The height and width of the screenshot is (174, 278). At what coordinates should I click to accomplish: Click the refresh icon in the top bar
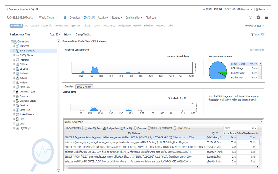point(250,17)
